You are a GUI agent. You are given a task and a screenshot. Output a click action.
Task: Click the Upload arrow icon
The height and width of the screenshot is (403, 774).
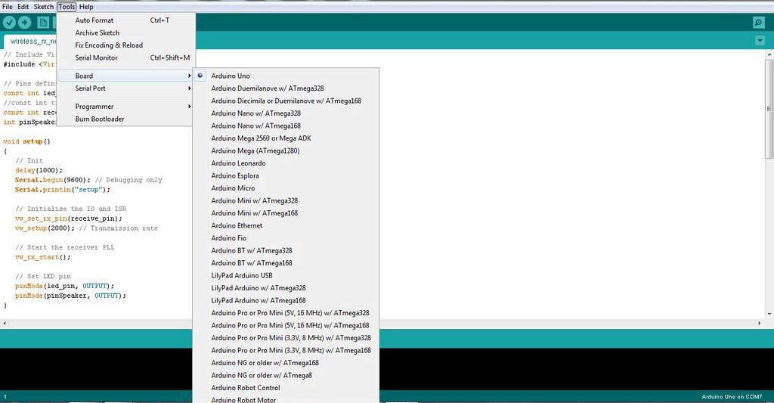[25, 22]
